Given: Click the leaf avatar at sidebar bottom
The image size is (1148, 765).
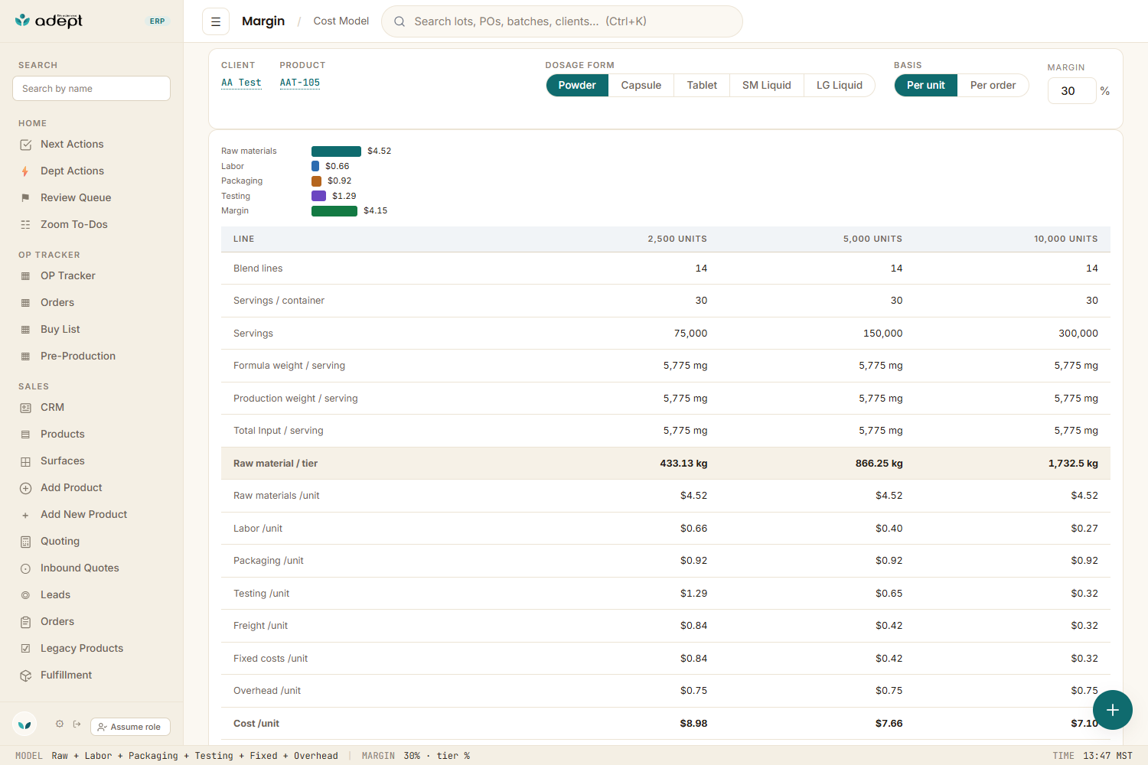Looking at the screenshot, I should 24,724.
